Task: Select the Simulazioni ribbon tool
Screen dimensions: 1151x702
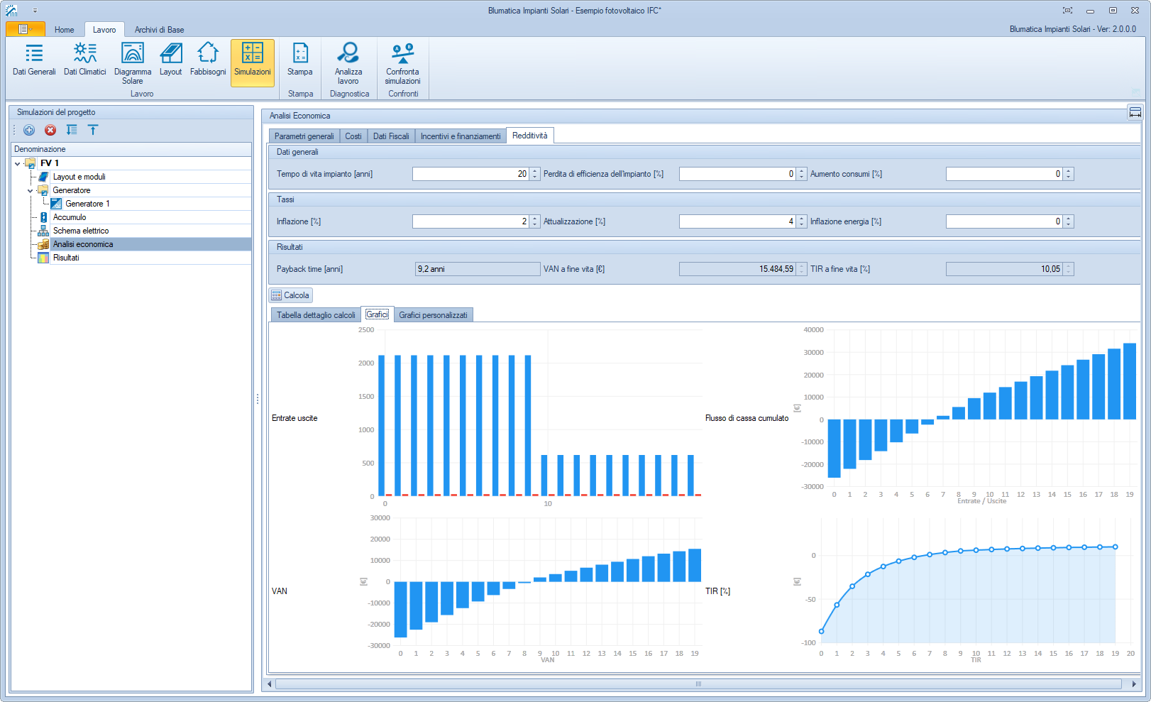Action: click(253, 63)
